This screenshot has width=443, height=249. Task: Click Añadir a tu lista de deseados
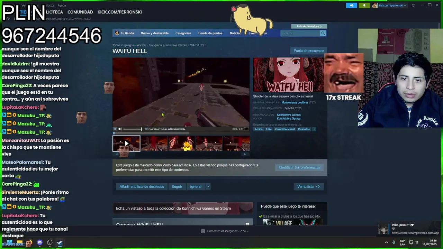(142, 187)
